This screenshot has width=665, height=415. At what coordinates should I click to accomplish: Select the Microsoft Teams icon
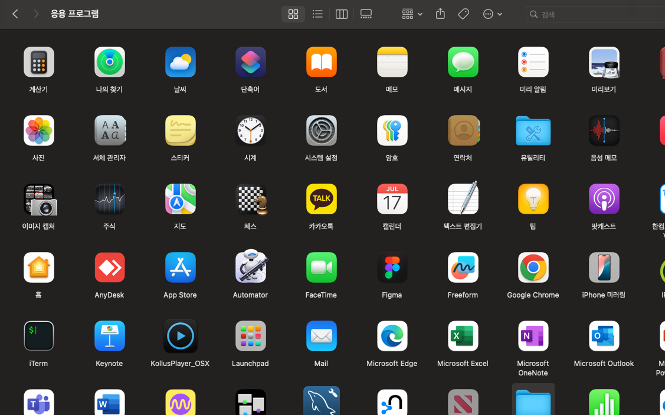click(x=38, y=402)
